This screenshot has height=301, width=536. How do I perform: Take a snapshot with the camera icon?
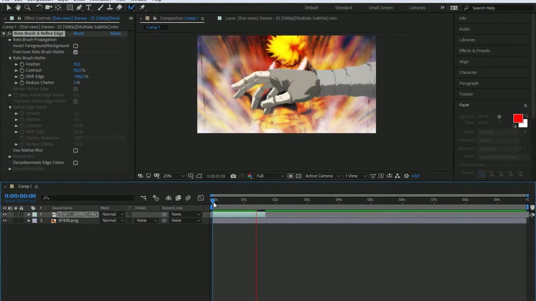click(233, 176)
